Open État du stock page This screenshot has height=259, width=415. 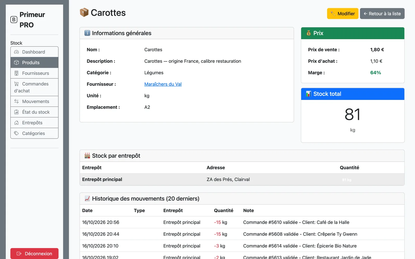34,112
